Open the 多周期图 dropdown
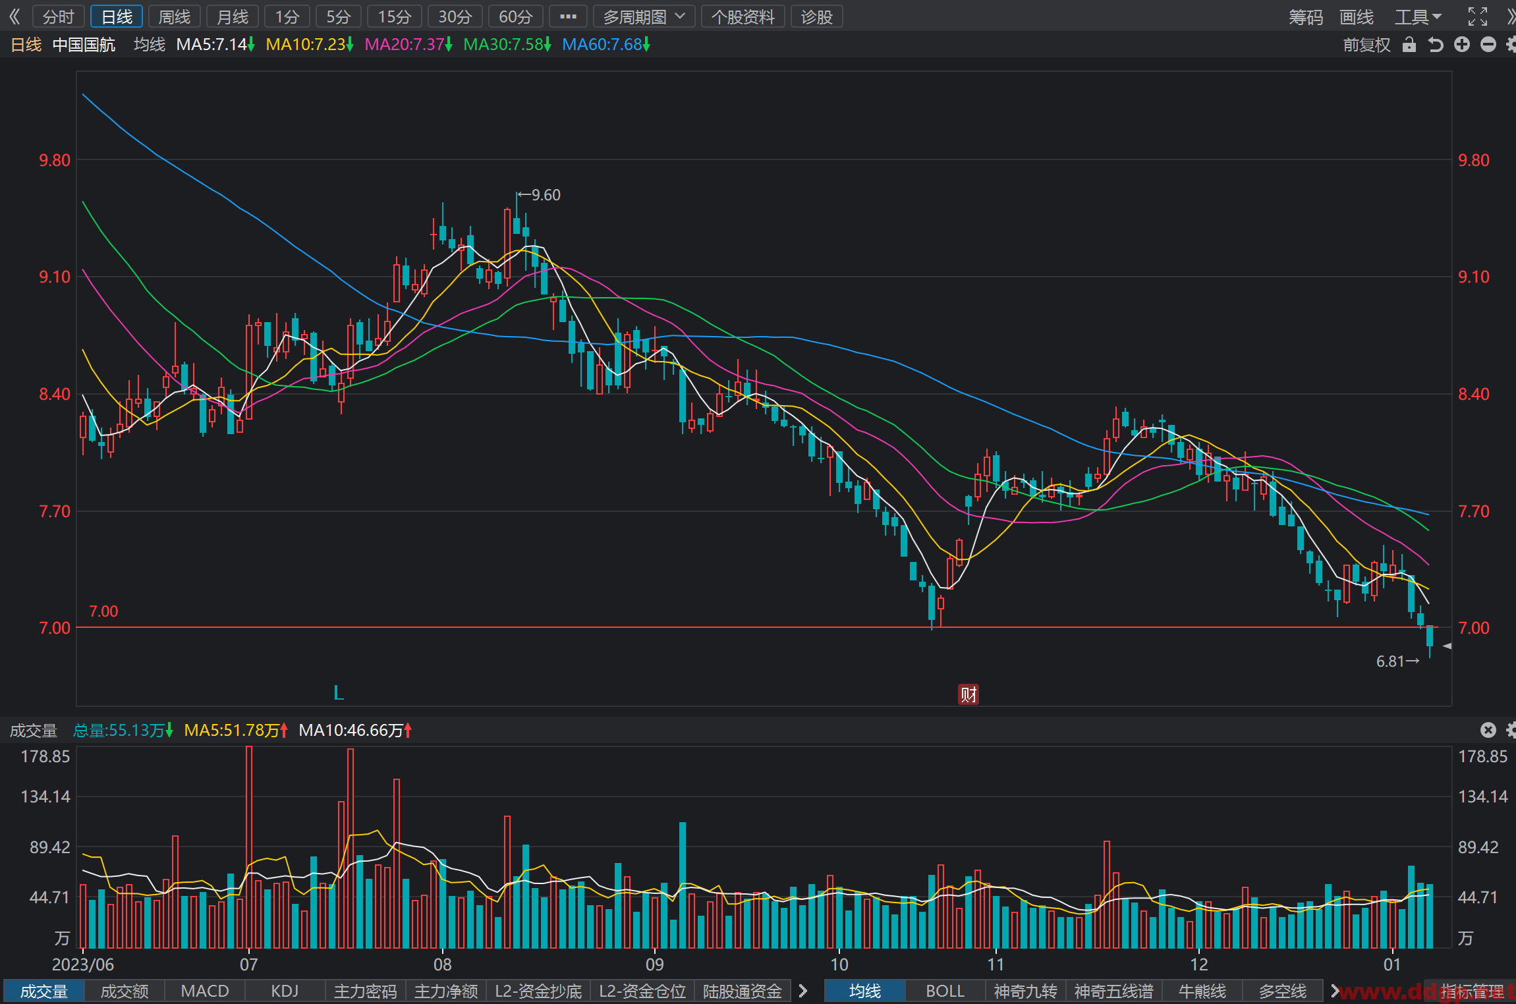The height and width of the screenshot is (1004, 1516). click(644, 16)
